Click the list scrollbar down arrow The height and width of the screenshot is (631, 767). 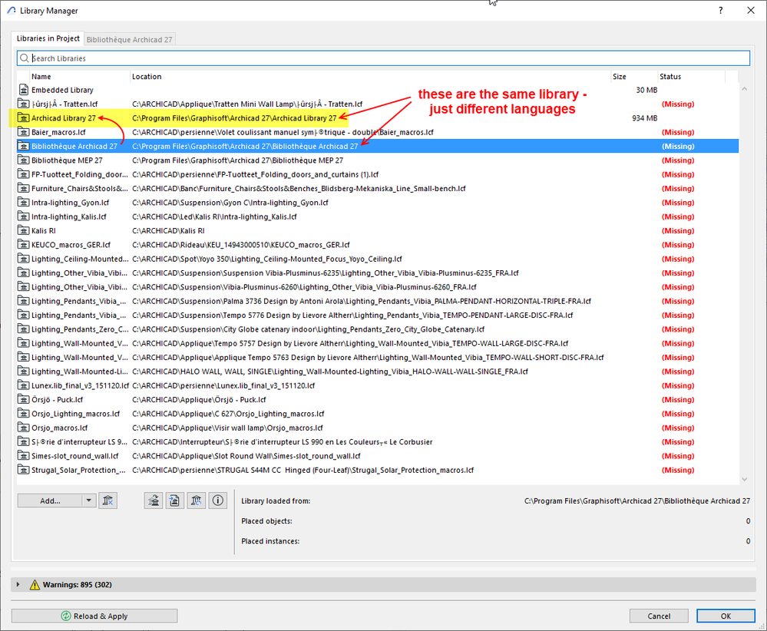pyautogui.click(x=745, y=479)
